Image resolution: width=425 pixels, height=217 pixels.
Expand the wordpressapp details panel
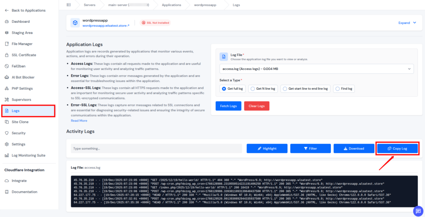(407, 23)
